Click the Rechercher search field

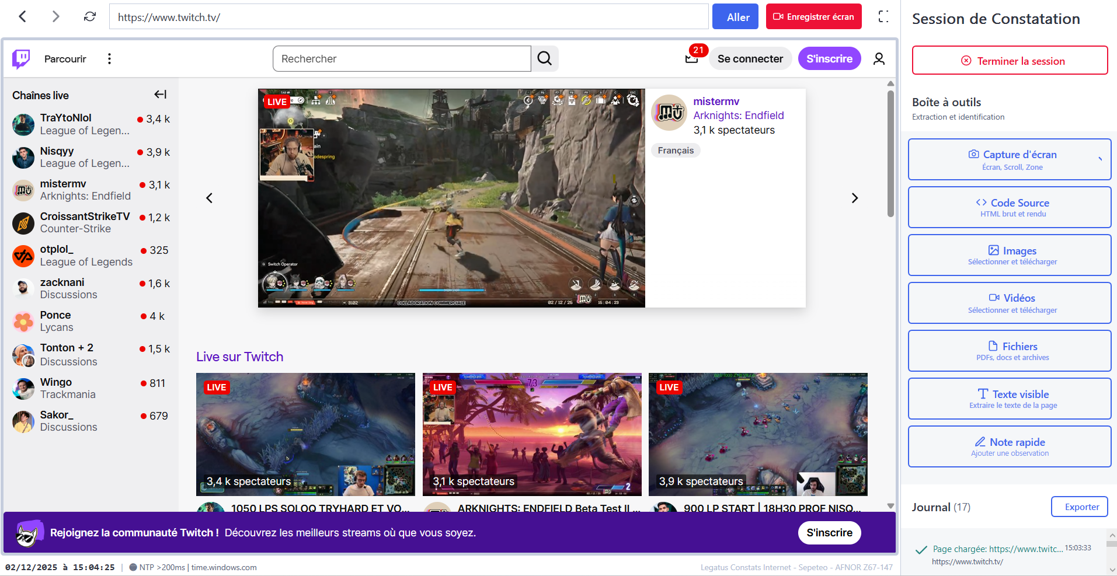402,59
